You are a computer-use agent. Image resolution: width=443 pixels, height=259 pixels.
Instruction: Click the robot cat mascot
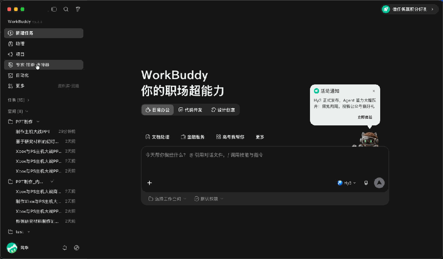pyautogui.click(x=368, y=139)
